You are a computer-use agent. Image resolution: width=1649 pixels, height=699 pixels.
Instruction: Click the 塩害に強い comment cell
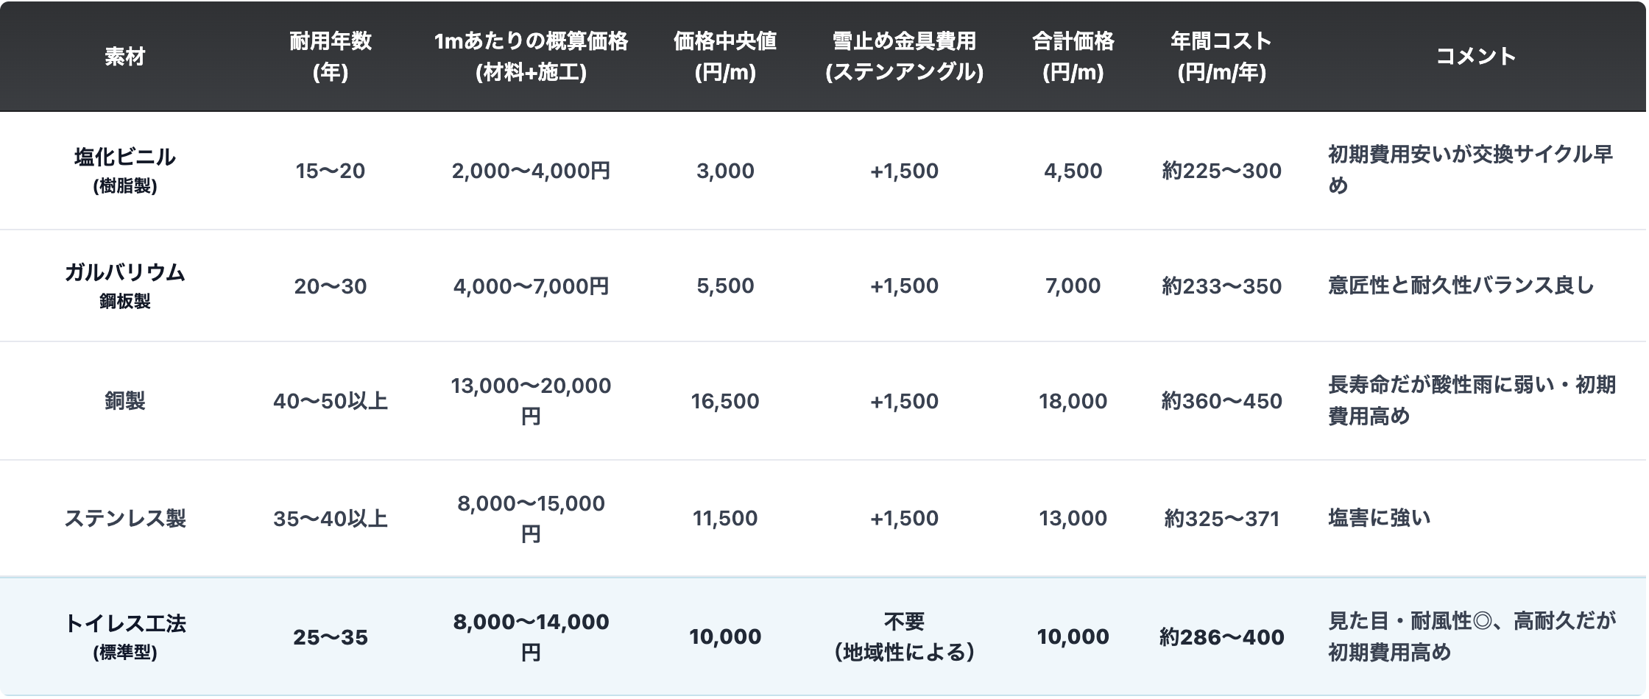coord(1379,519)
